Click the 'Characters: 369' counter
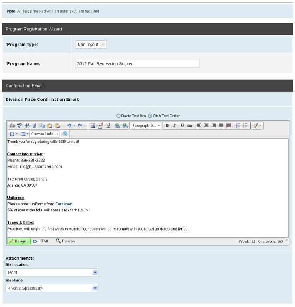 [x=270, y=241]
